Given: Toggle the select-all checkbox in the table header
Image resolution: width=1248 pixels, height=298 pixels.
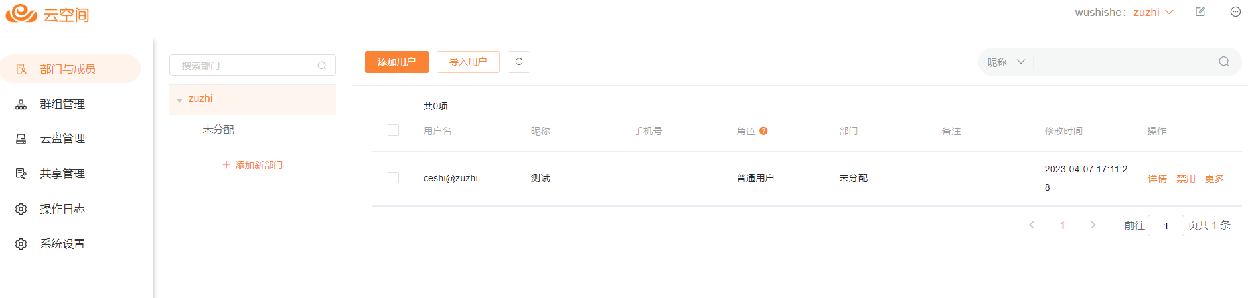Looking at the screenshot, I should [x=393, y=130].
